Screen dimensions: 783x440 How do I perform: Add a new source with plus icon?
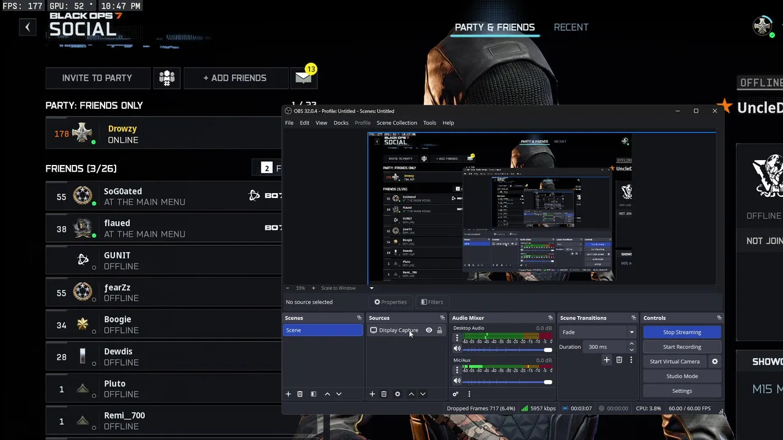[x=372, y=394]
